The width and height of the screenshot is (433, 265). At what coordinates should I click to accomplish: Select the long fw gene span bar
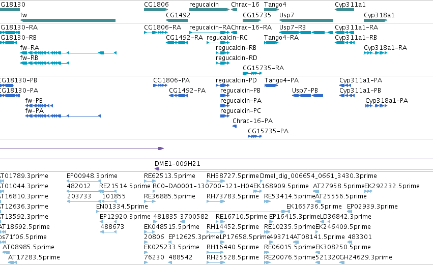click(x=68, y=20)
